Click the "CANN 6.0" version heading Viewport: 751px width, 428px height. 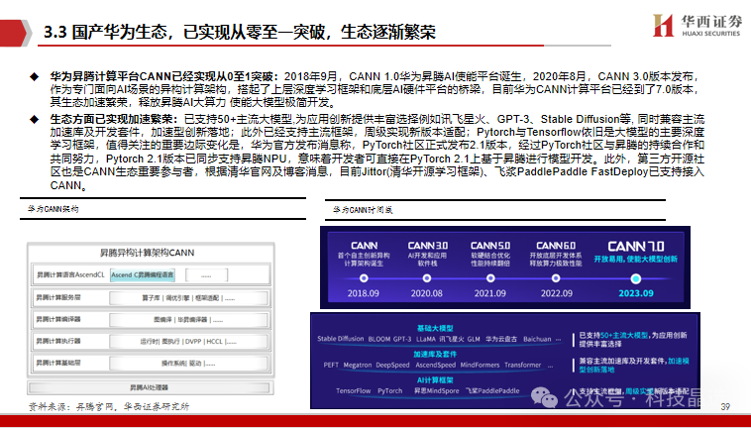click(x=556, y=246)
